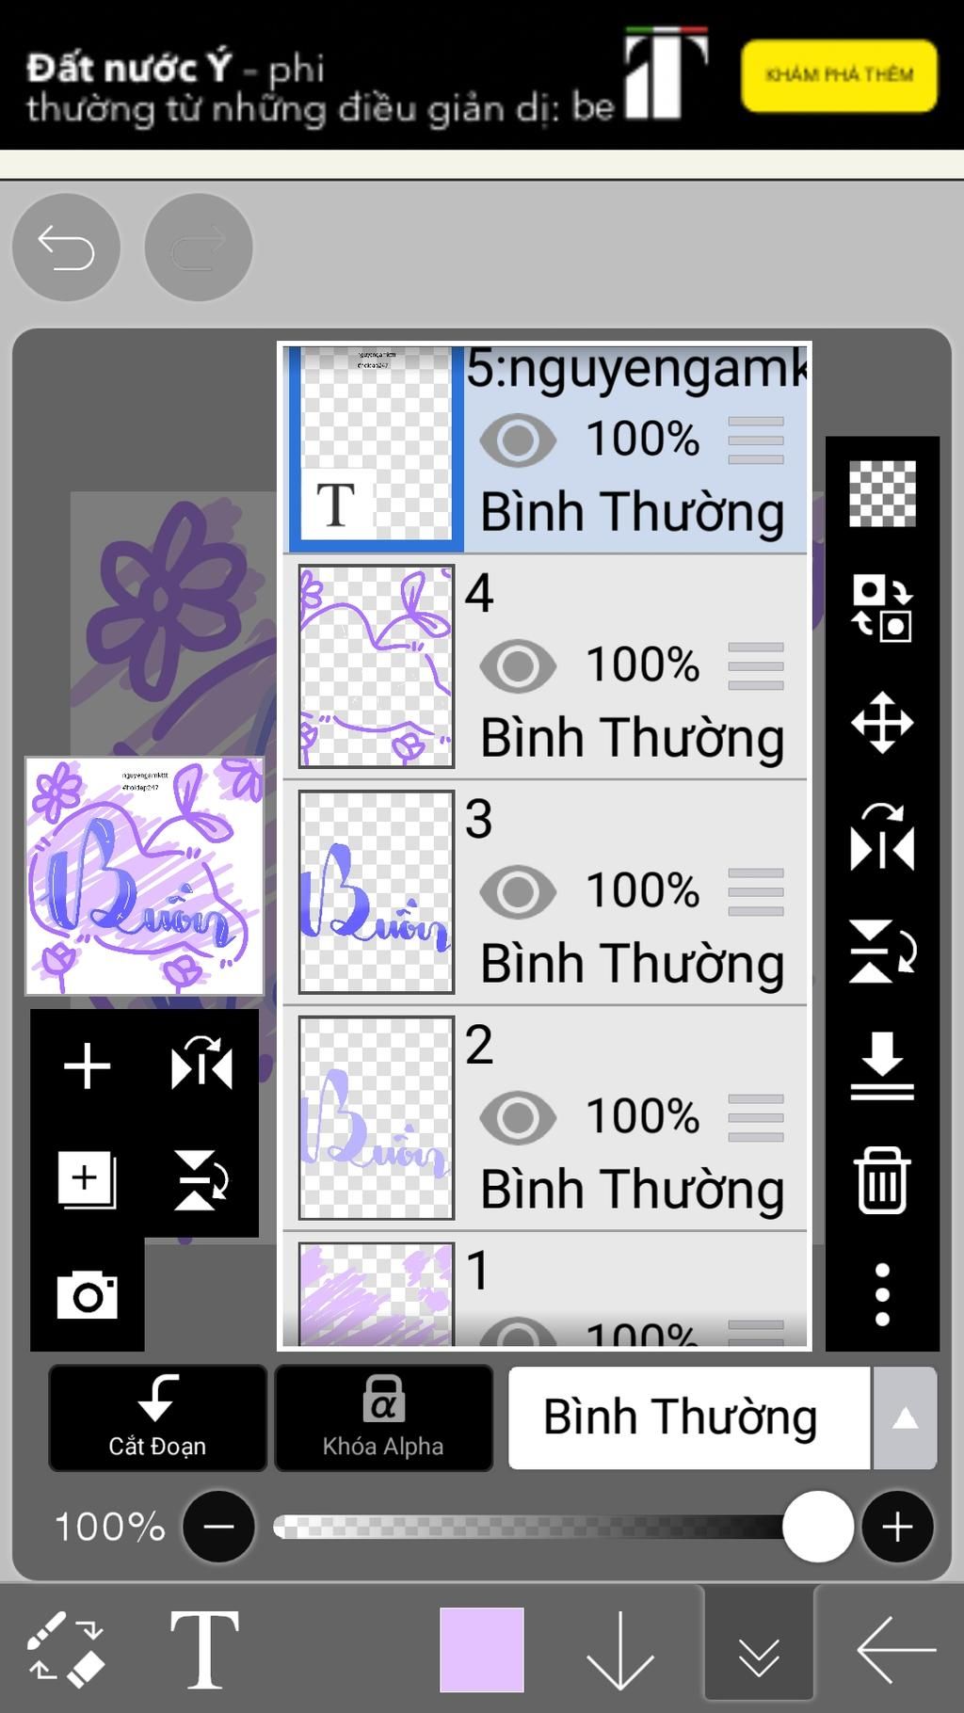
Task: Hide layer 4 using eye icon
Action: point(518,665)
